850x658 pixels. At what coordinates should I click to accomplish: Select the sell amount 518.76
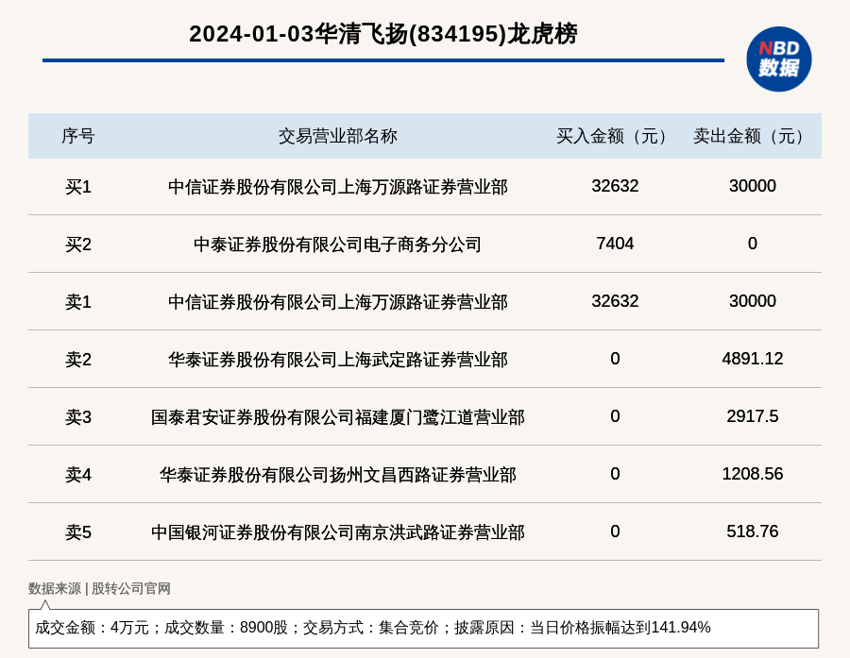753,531
